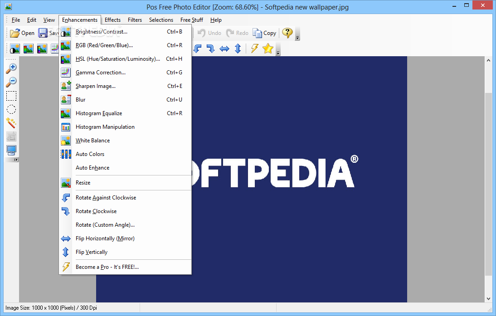Select Histogram Equalize menu item
The width and height of the screenshot is (496, 316).
point(125,113)
